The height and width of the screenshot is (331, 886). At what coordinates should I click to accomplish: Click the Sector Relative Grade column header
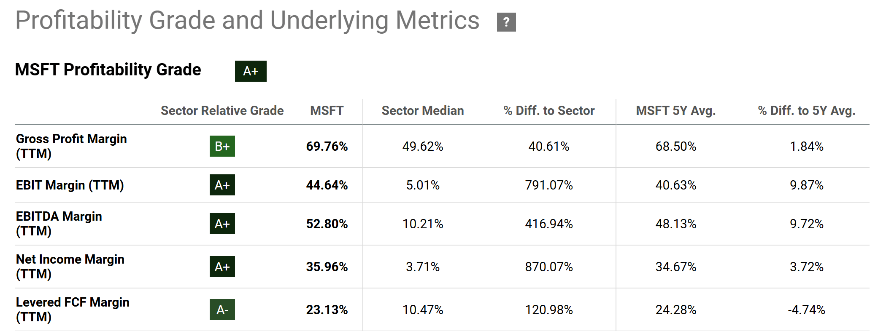(222, 111)
